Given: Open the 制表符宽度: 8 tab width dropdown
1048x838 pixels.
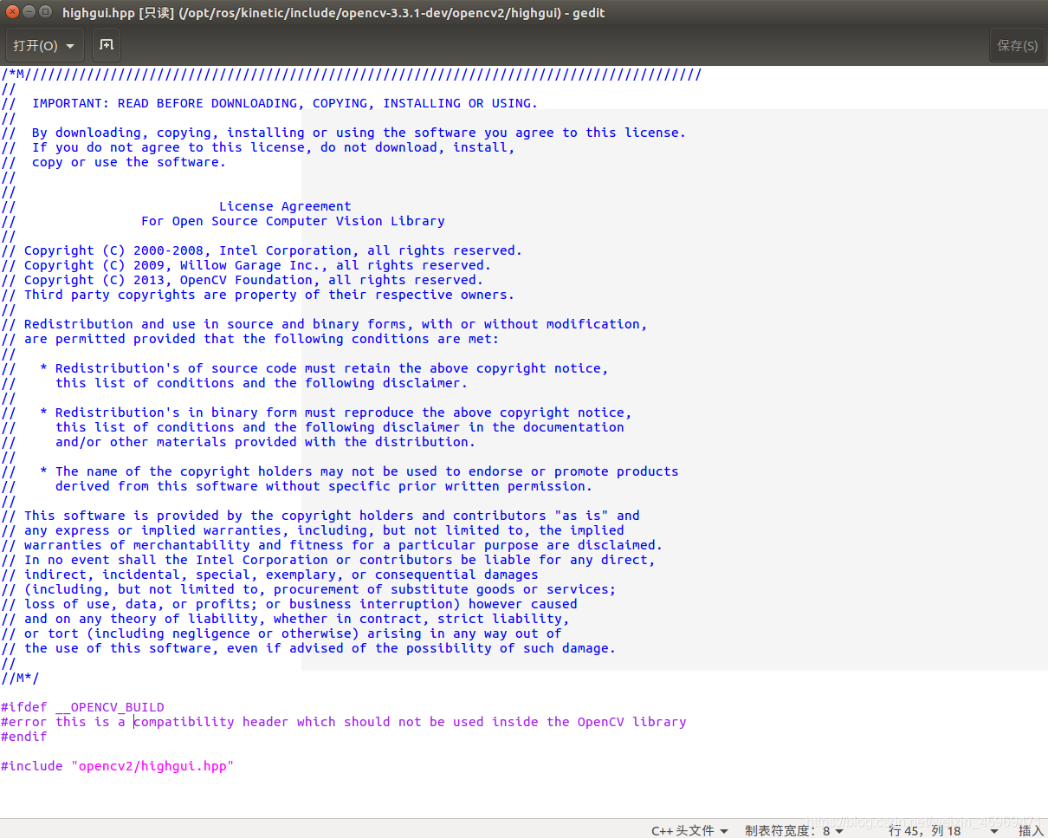Looking at the screenshot, I should 794,830.
